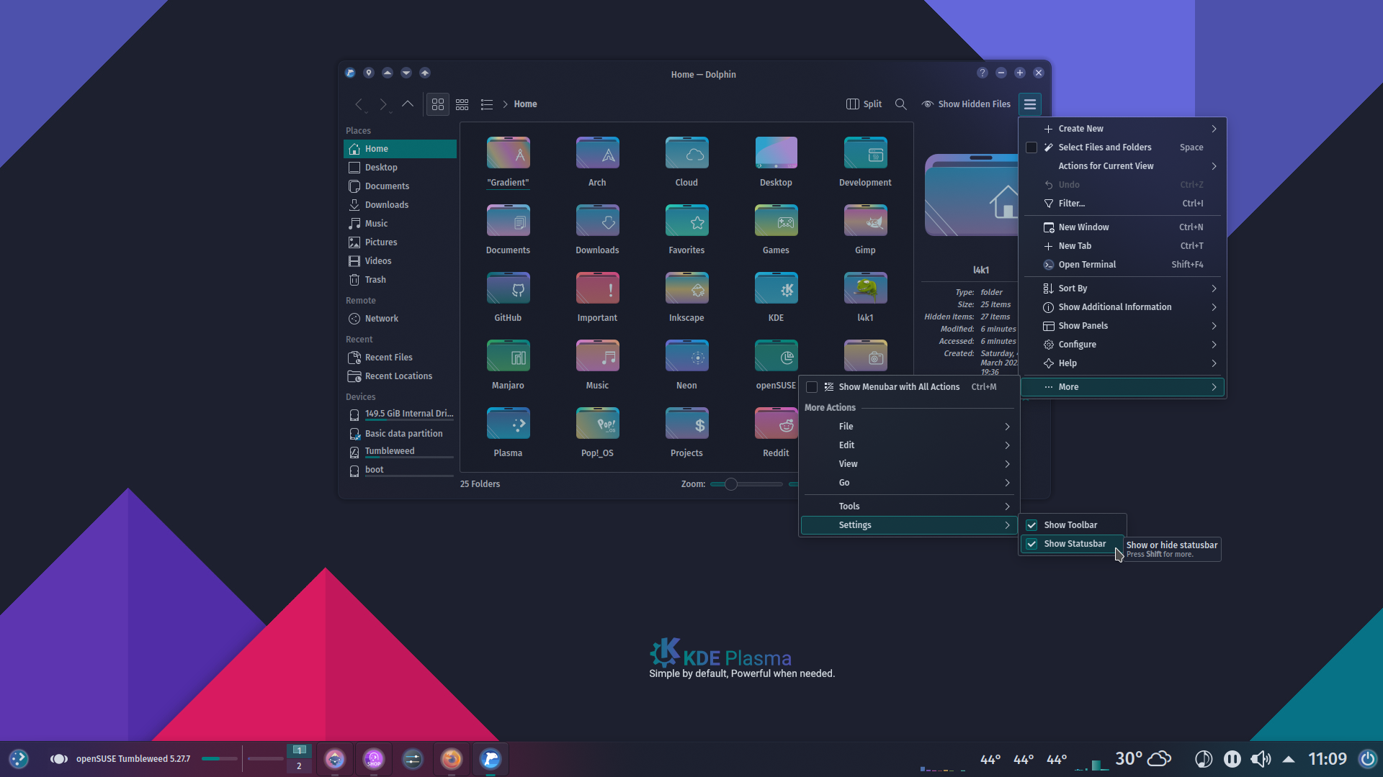Expand the Configure submenu
This screenshot has height=777, width=1383.
(x=1122, y=345)
